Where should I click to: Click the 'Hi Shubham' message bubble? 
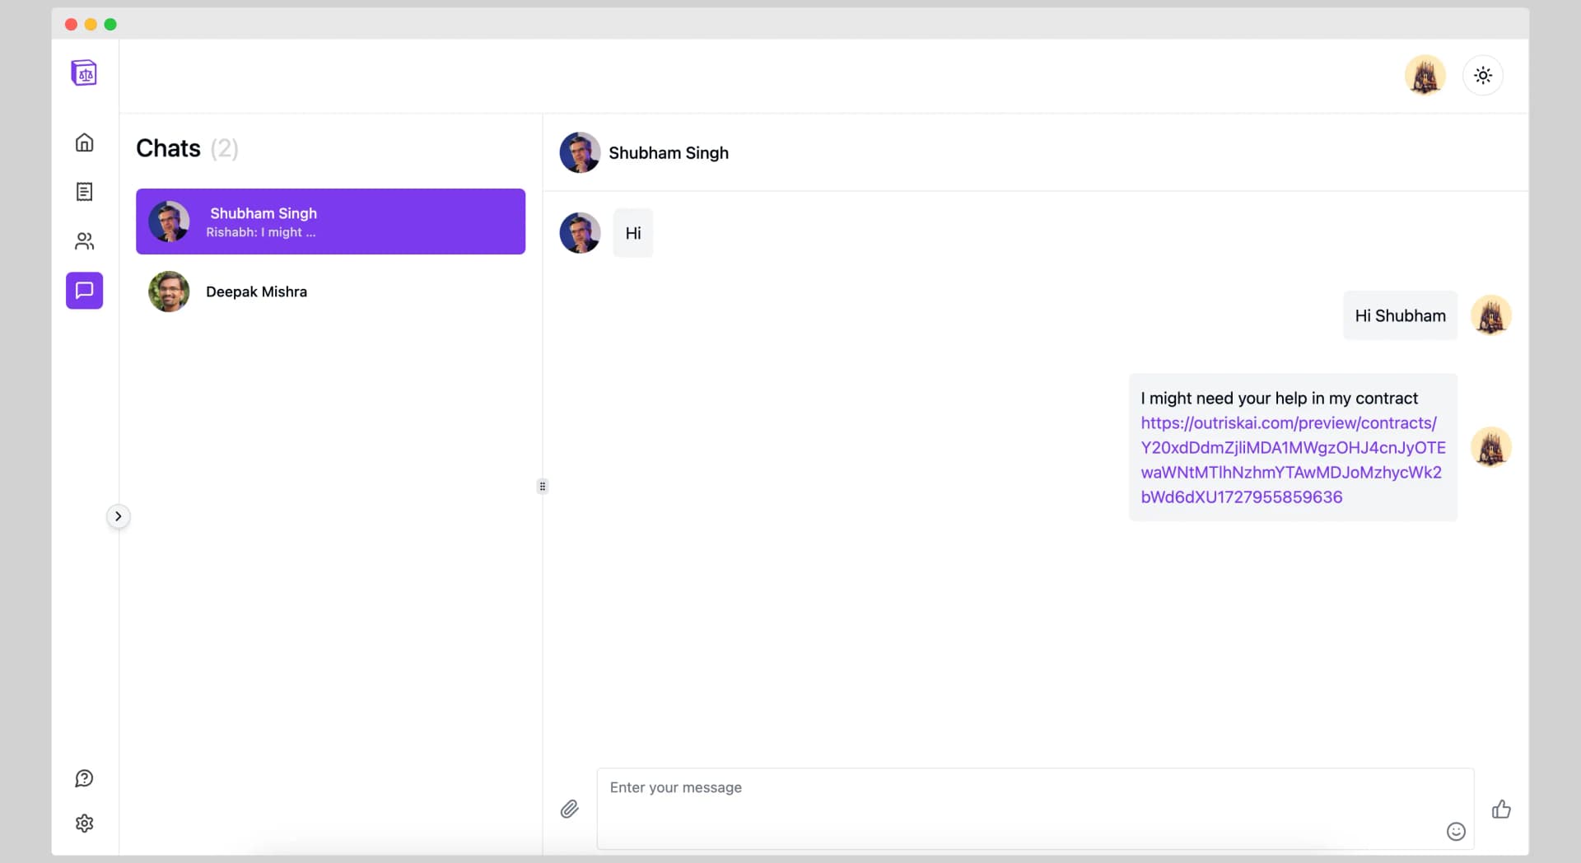1400,316
